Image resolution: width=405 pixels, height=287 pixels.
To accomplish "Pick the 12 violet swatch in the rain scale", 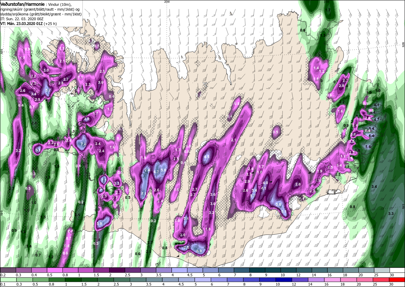I will tap(300, 280).
